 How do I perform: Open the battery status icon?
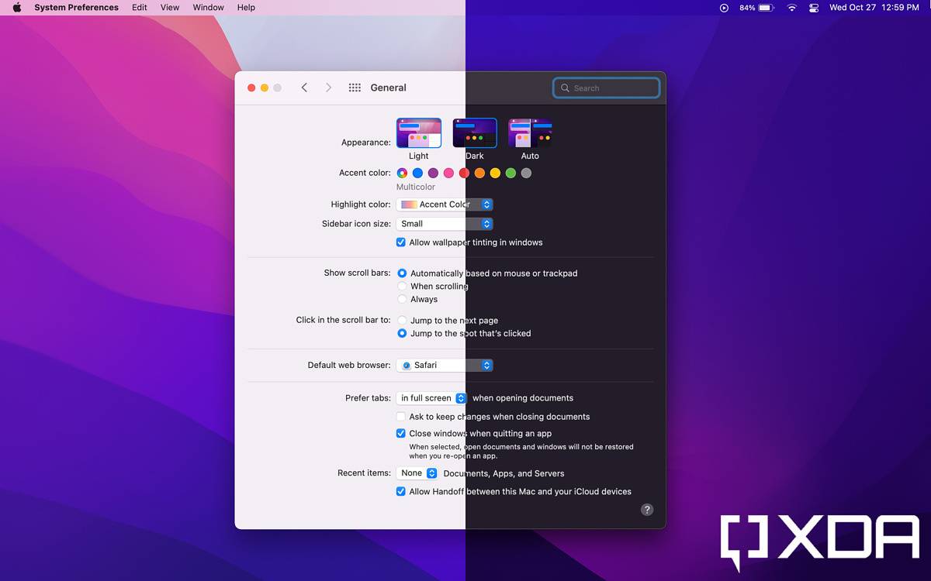click(x=767, y=8)
